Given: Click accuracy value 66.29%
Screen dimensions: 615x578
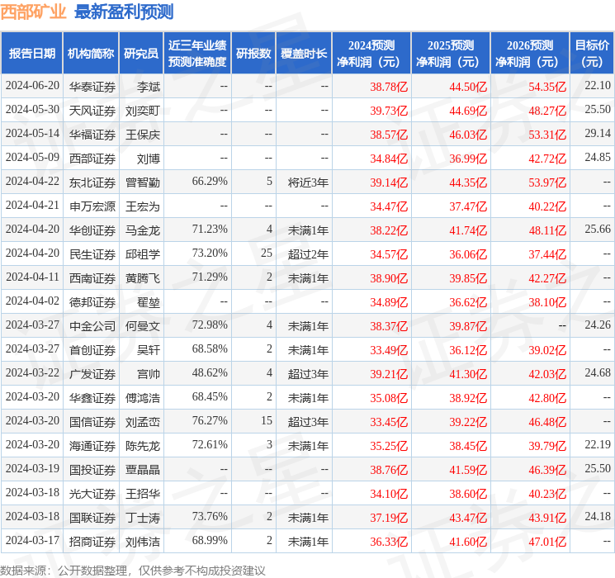Looking at the screenshot, I should click(x=210, y=182).
